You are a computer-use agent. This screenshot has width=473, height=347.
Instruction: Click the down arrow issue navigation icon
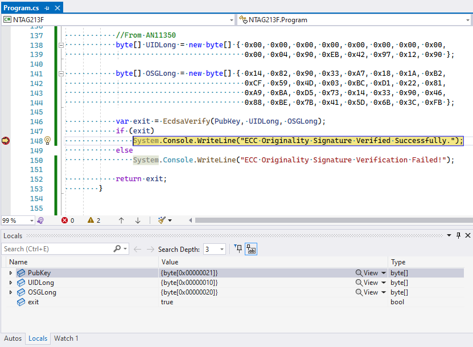137,221
